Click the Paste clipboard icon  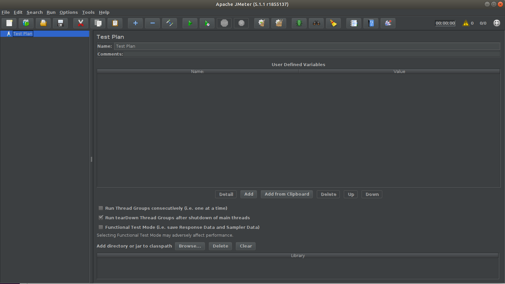coord(115,23)
